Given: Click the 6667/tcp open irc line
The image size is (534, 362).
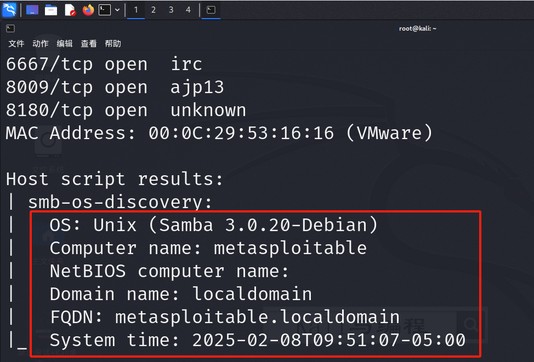Looking at the screenshot, I should [104, 64].
